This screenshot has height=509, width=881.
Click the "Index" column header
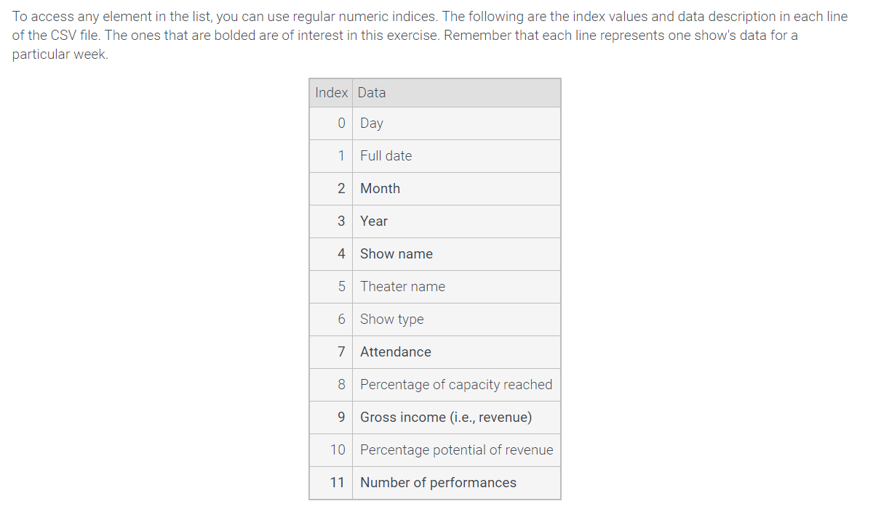331,93
